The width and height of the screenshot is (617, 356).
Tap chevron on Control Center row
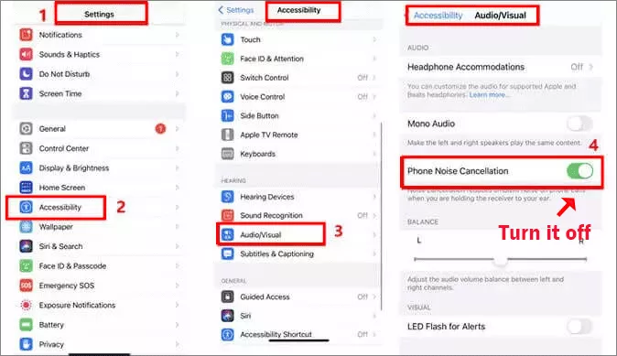[178, 148]
